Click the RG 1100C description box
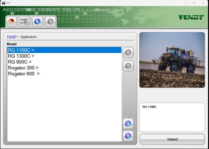209x149 pixels. (172, 117)
